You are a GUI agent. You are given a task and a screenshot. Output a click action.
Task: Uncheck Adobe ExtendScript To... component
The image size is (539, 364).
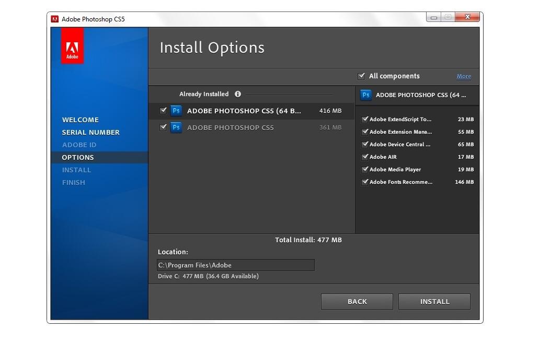[x=365, y=120]
